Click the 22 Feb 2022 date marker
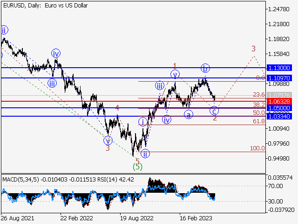 76,218
